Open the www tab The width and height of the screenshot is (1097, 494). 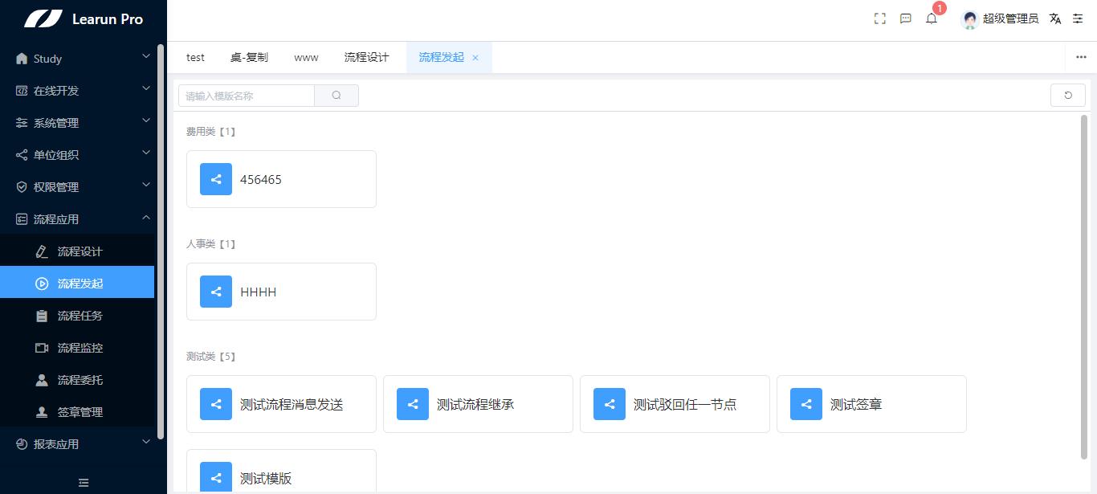[x=306, y=57]
